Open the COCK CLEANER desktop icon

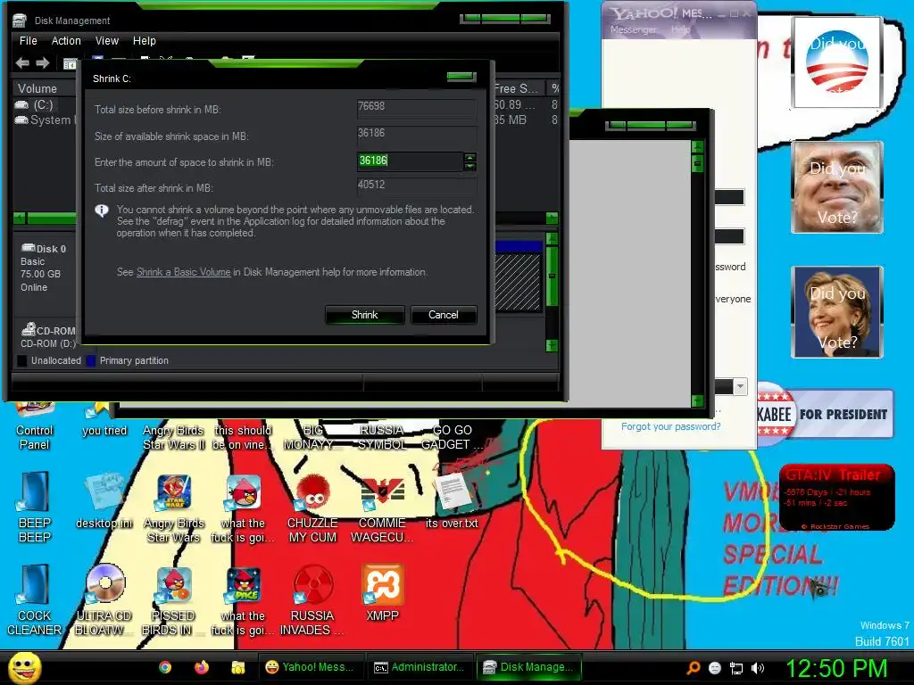[x=35, y=600]
